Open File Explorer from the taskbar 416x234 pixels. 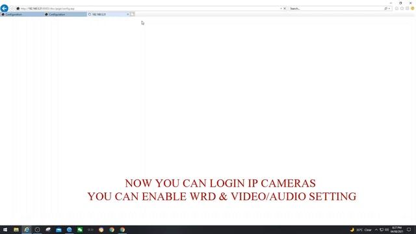[16, 229]
